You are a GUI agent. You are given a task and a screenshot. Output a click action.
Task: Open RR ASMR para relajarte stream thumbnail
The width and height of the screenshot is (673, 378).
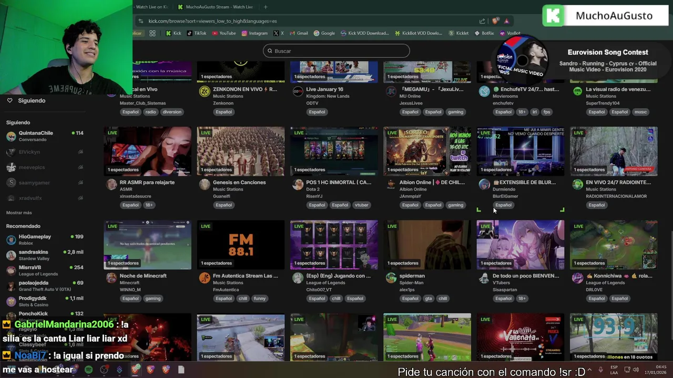[x=147, y=151]
